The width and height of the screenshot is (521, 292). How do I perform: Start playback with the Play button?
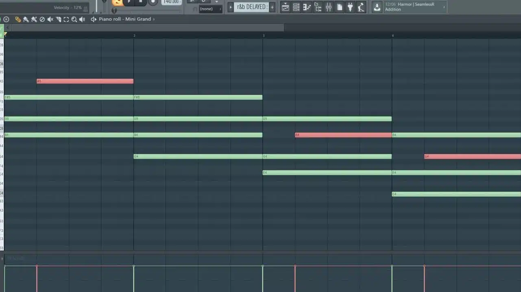(x=129, y=2)
